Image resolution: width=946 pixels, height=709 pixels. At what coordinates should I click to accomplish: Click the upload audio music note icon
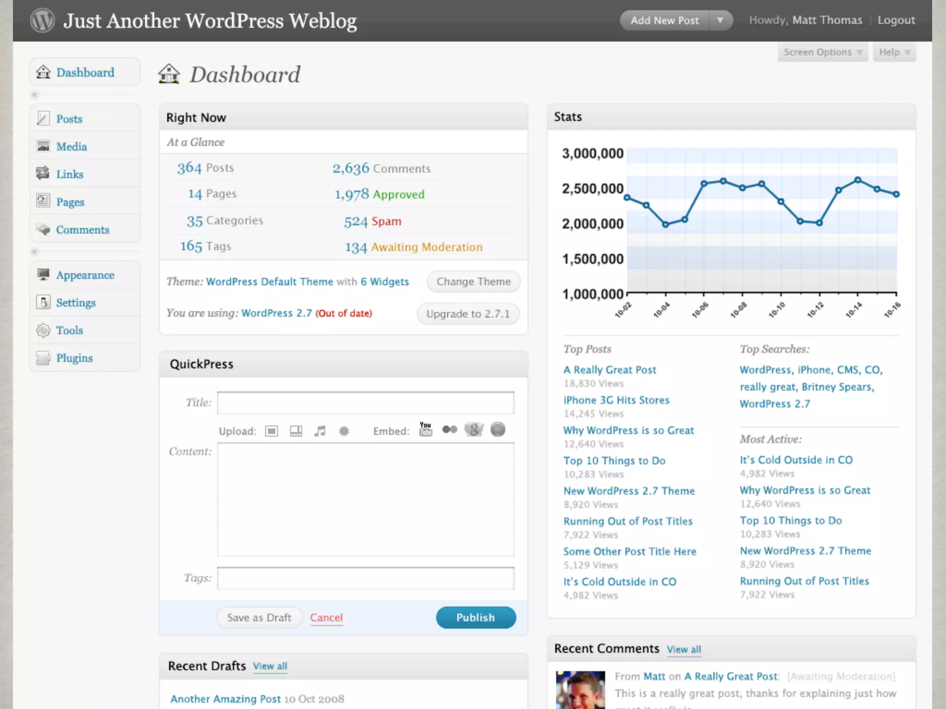click(x=320, y=431)
